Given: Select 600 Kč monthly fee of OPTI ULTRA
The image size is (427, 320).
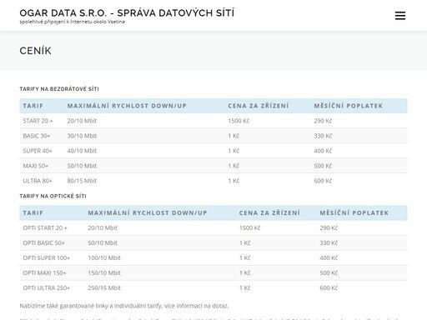Looking at the screenshot, I should click(329, 288).
